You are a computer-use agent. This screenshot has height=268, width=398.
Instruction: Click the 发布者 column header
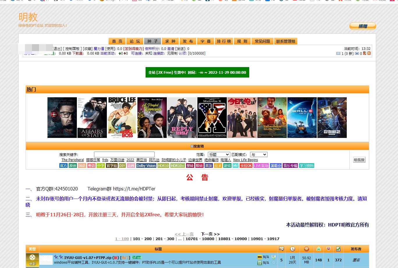[x=356, y=249]
